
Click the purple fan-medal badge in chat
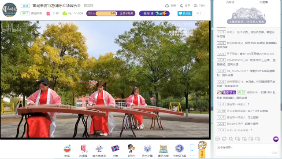coord(226,93)
